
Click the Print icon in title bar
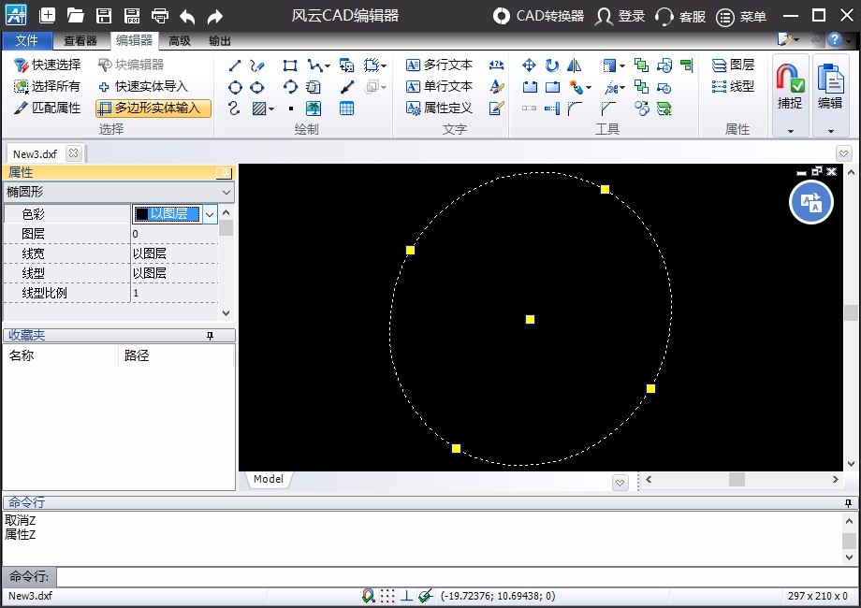click(160, 16)
